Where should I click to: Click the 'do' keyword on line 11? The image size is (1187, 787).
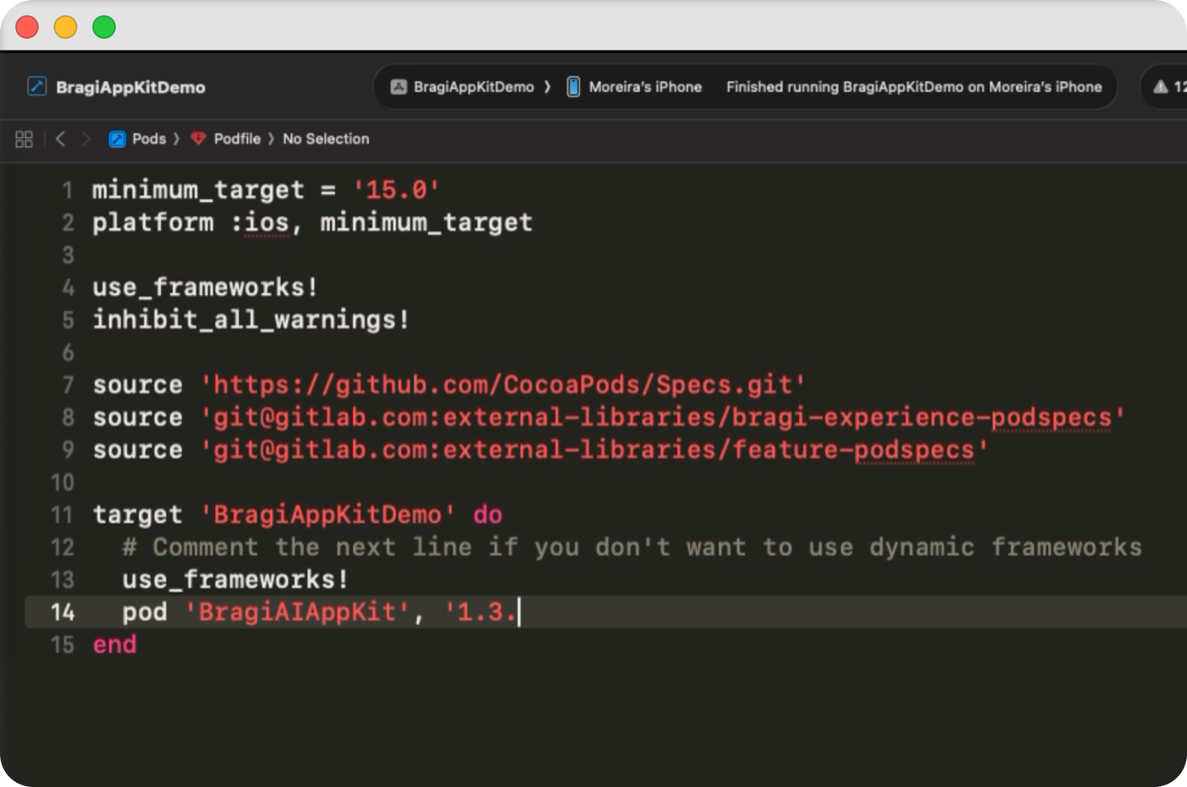coord(488,515)
